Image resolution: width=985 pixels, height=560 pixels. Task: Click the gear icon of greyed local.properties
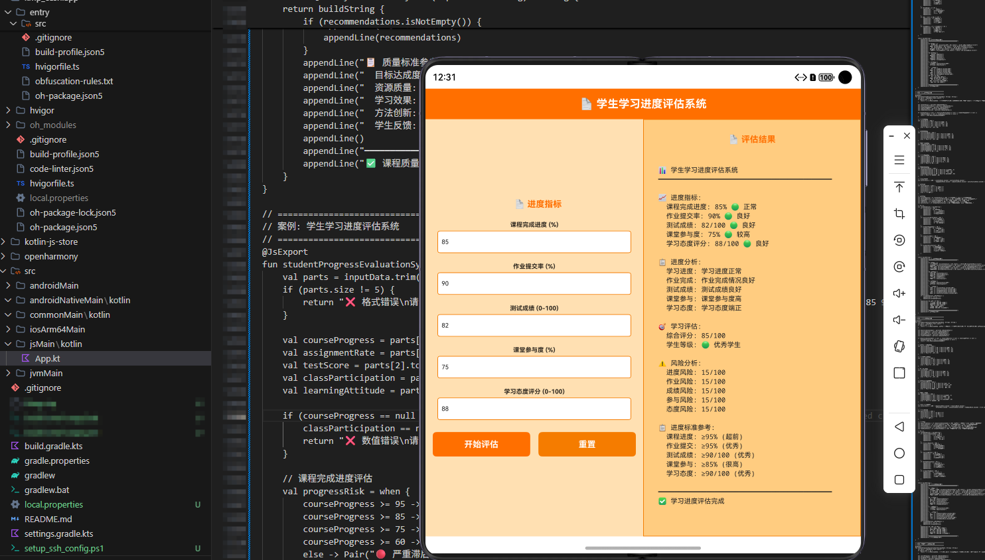click(x=21, y=198)
